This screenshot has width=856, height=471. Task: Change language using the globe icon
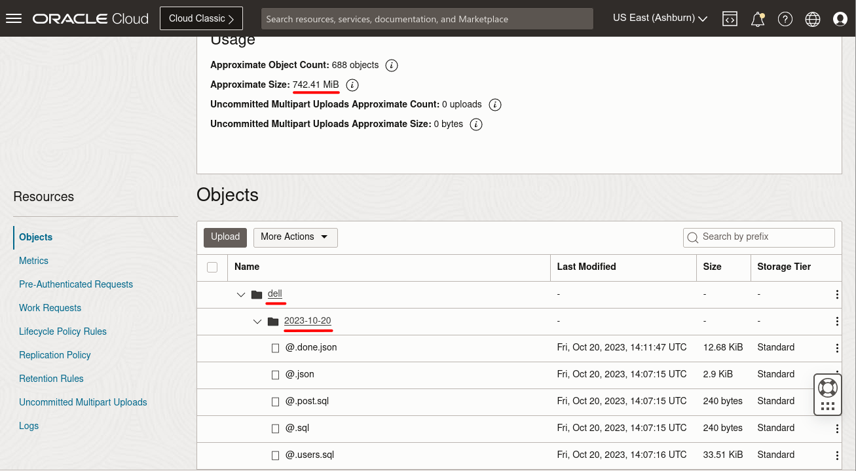[x=812, y=18]
